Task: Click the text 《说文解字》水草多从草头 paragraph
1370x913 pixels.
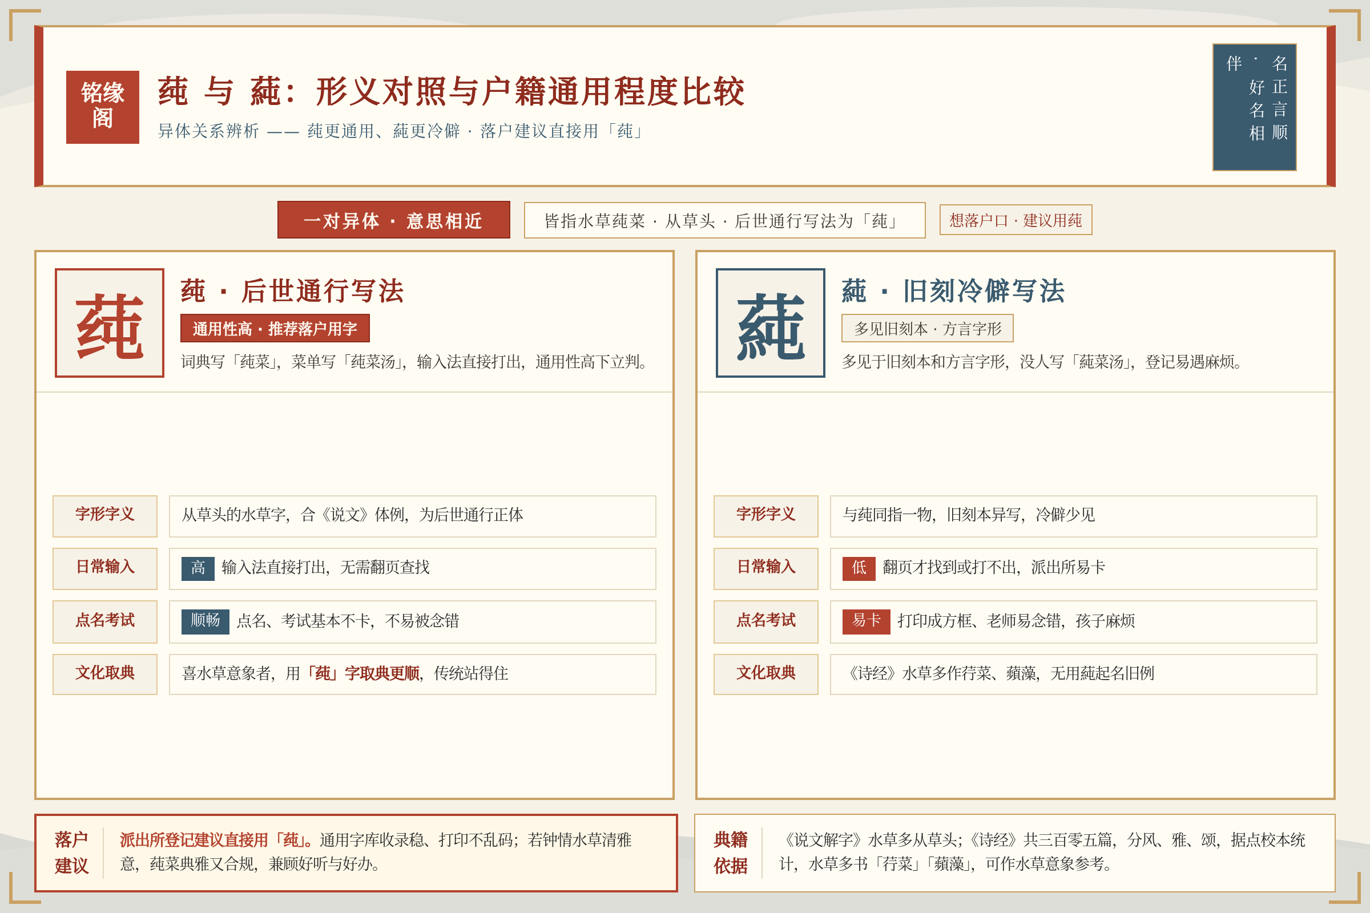Action: (x=1042, y=852)
